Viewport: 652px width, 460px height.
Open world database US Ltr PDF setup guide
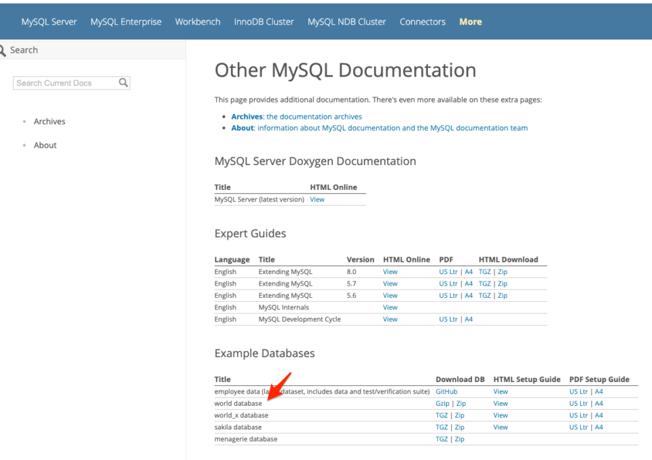[x=579, y=404]
